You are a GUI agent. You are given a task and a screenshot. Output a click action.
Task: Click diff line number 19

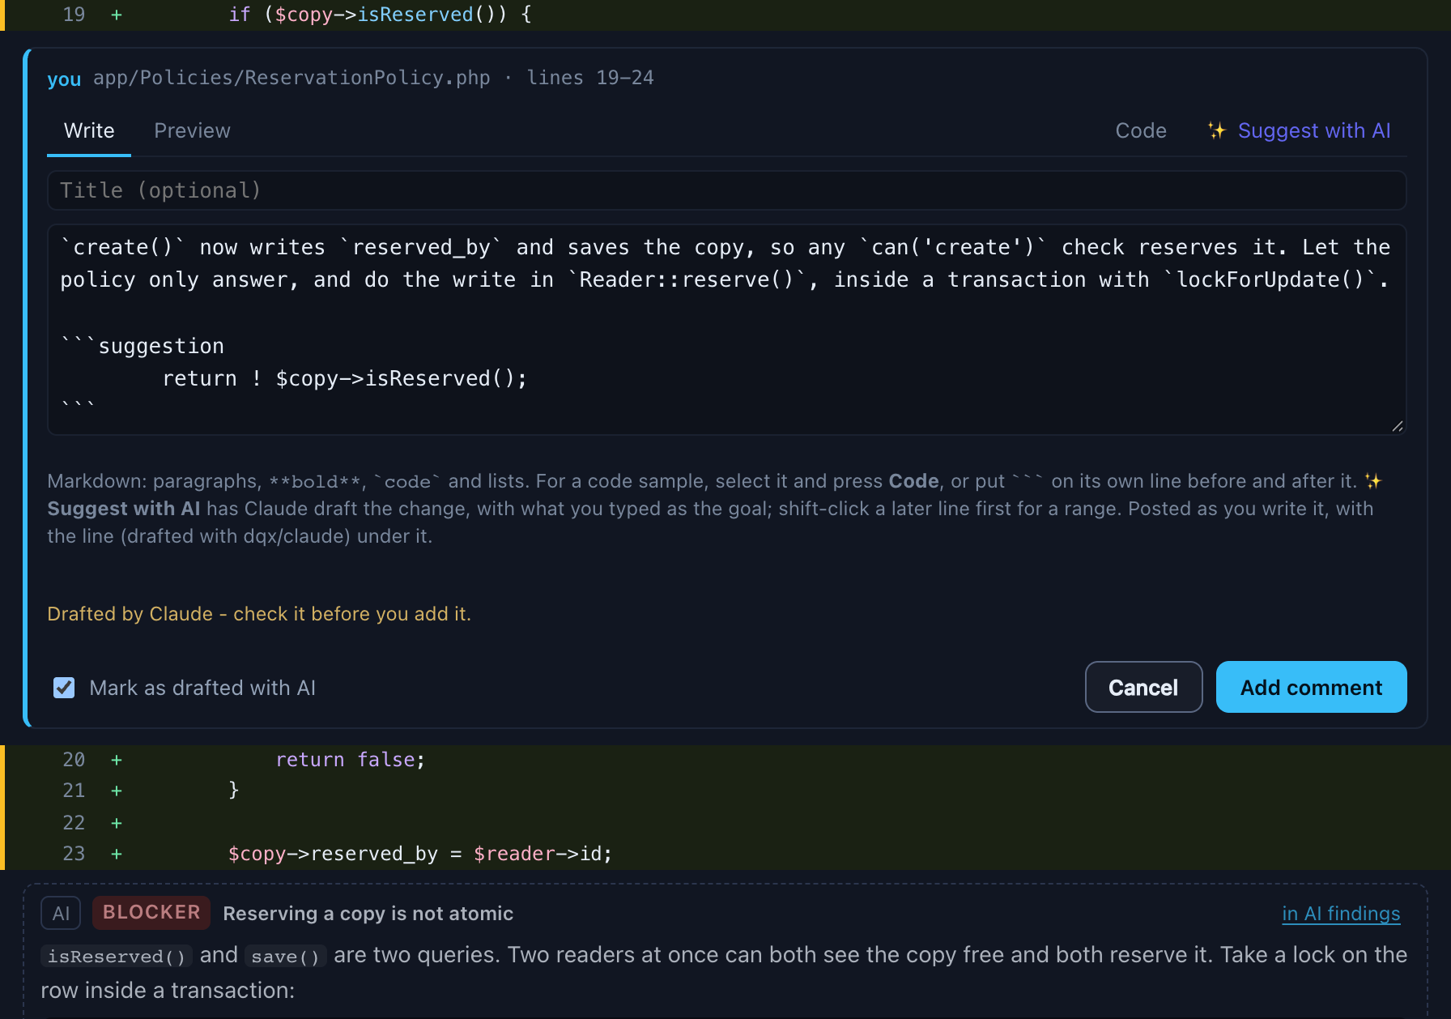[74, 15]
